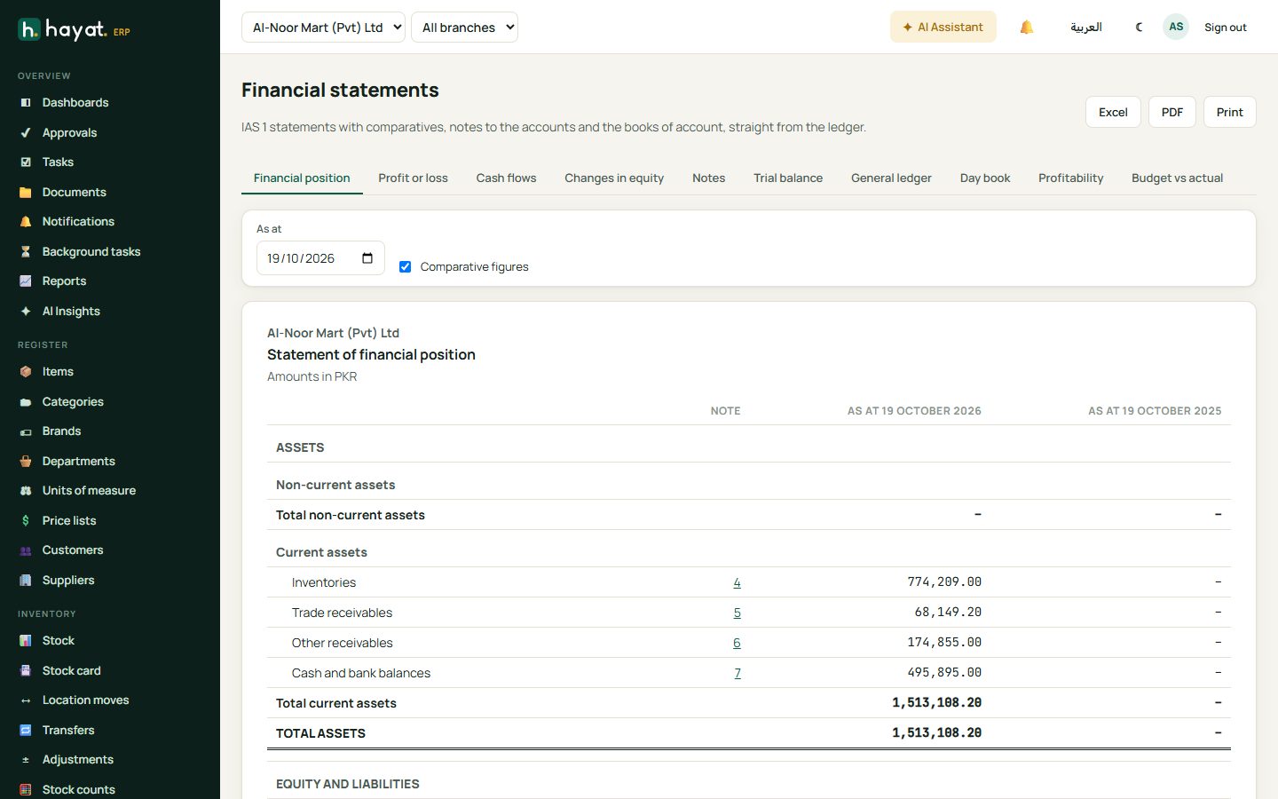1278x799 pixels.
Task: Print the financial statement
Action: (1229, 112)
